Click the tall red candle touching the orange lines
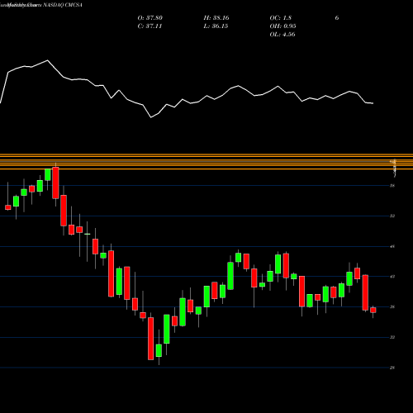The width and height of the screenshot is (413, 413). click(x=55, y=183)
